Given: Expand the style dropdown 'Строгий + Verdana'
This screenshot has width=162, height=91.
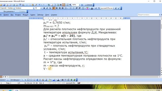Looking at the screenshot, I should point(14,8).
